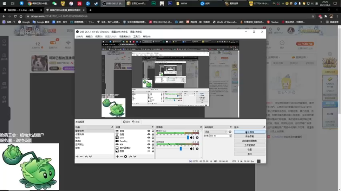Bookmark this page with star icon
This screenshot has height=191, width=341.
pyautogui.click(x=313, y=16)
